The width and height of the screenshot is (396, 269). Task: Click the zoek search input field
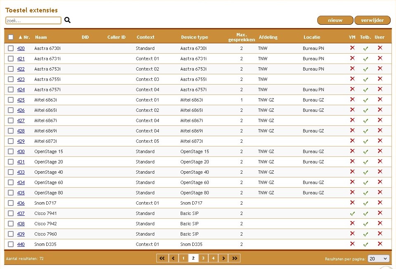(x=33, y=21)
